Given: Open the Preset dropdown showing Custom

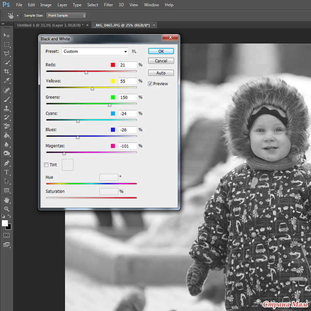Looking at the screenshot, I should pyautogui.click(x=95, y=52).
